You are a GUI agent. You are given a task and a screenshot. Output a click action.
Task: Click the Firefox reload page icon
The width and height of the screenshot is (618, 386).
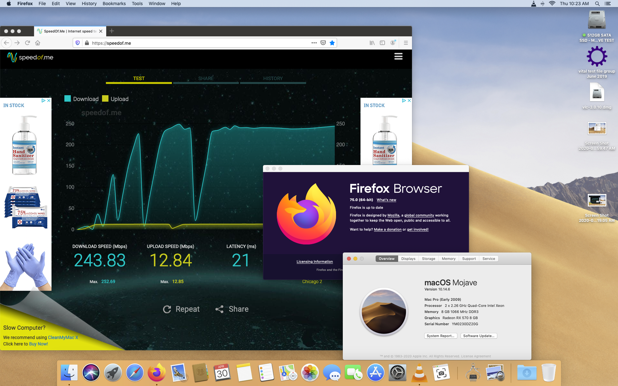coord(27,43)
